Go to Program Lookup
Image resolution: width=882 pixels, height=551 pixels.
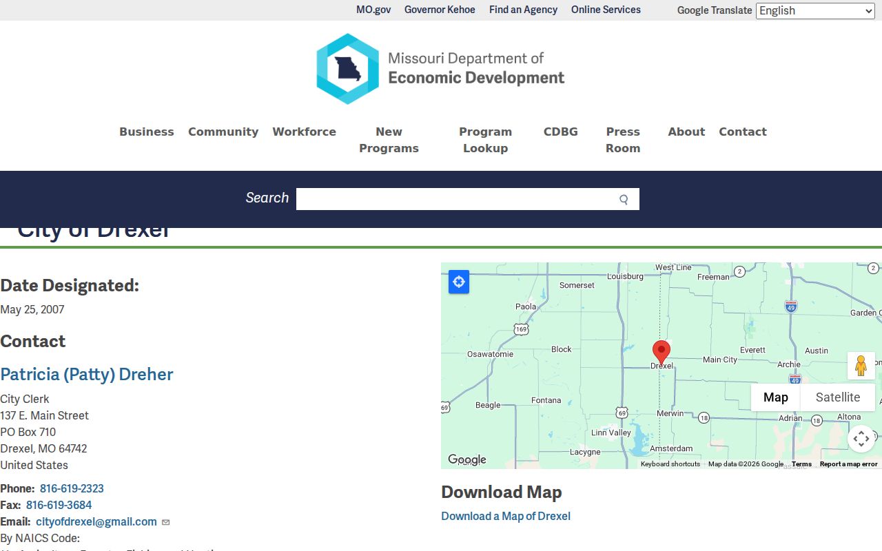486,140
